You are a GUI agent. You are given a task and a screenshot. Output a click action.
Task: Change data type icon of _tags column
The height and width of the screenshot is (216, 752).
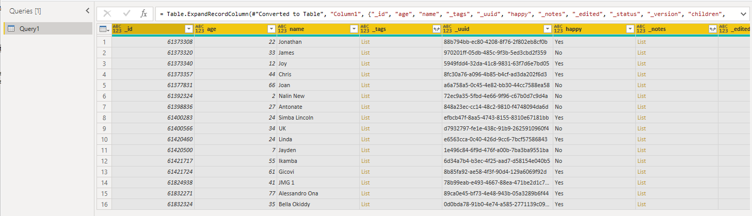[365, 29]
